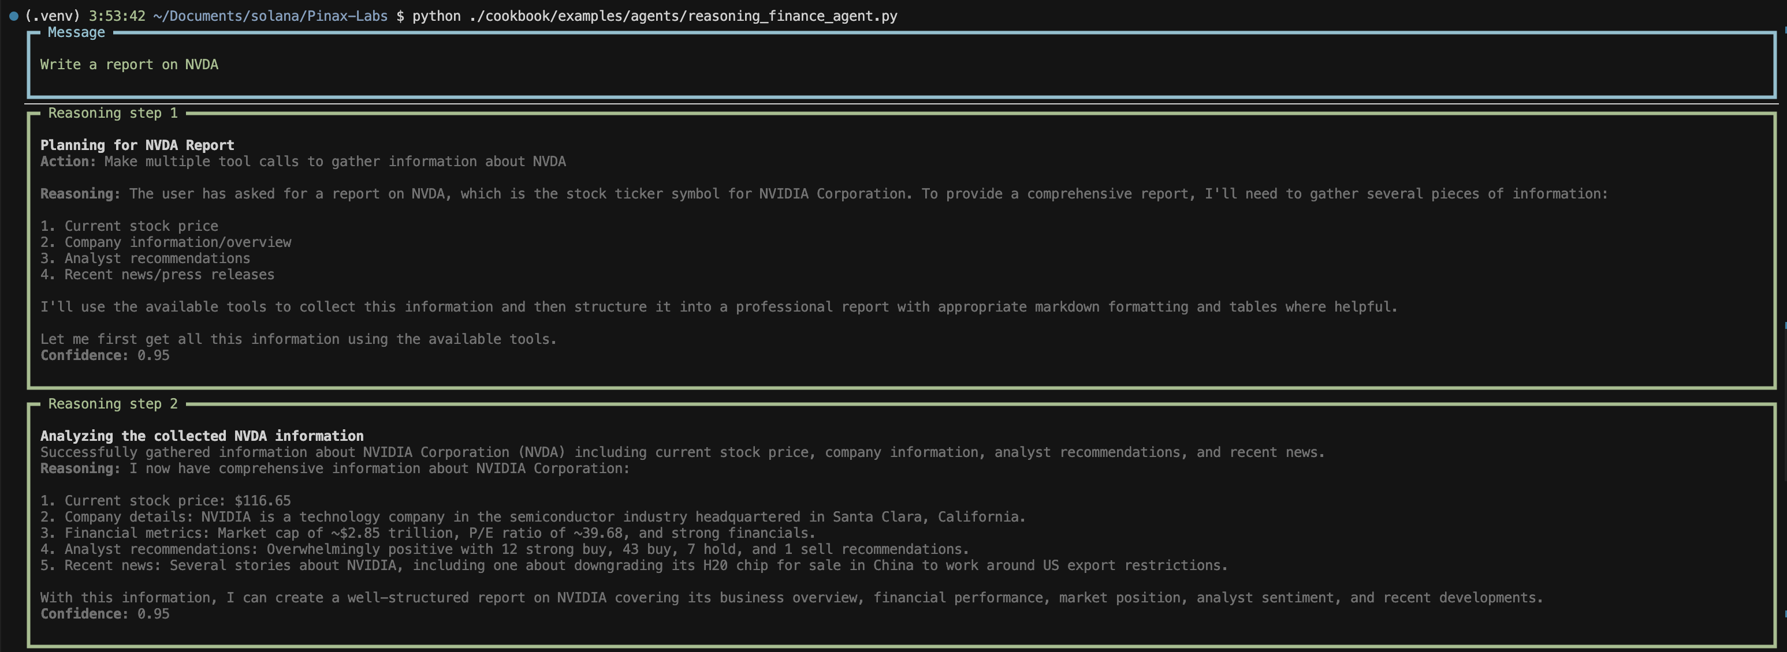
Task: Click 'Confidence: 0.95' in reasoning step 2
Action: click(x=105, y=614)
